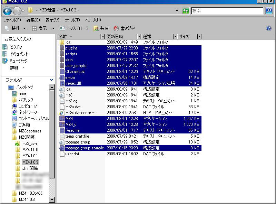Select the temp_draftfile file name

(77, 136)
